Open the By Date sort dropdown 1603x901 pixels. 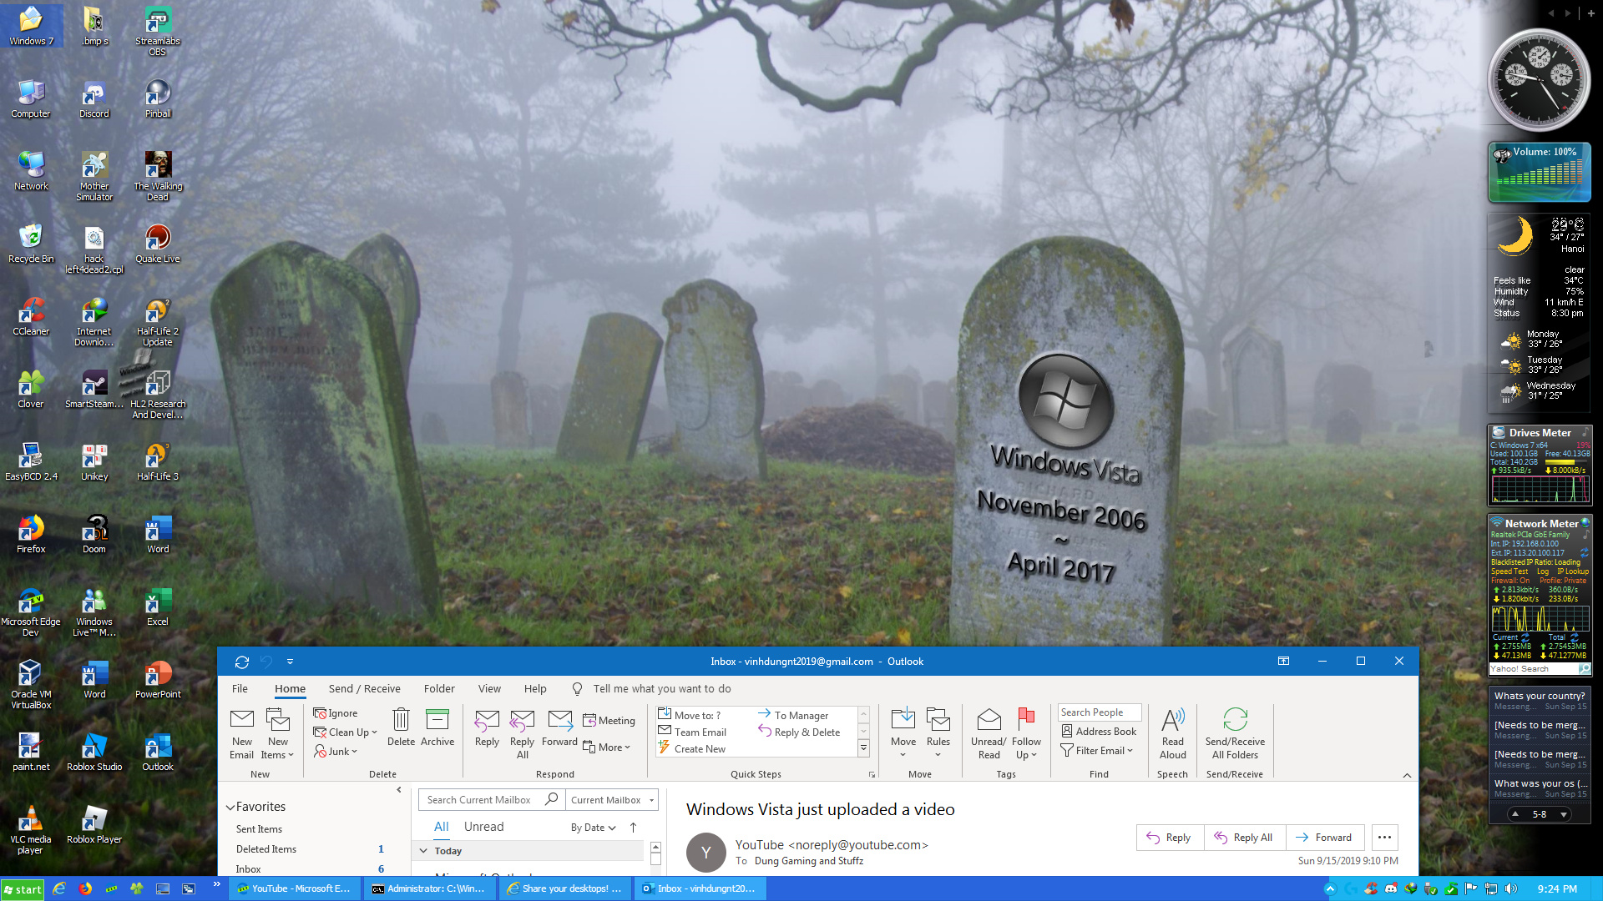point(594,828)
